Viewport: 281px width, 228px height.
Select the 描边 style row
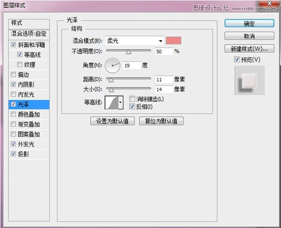[x=29, y=74]
